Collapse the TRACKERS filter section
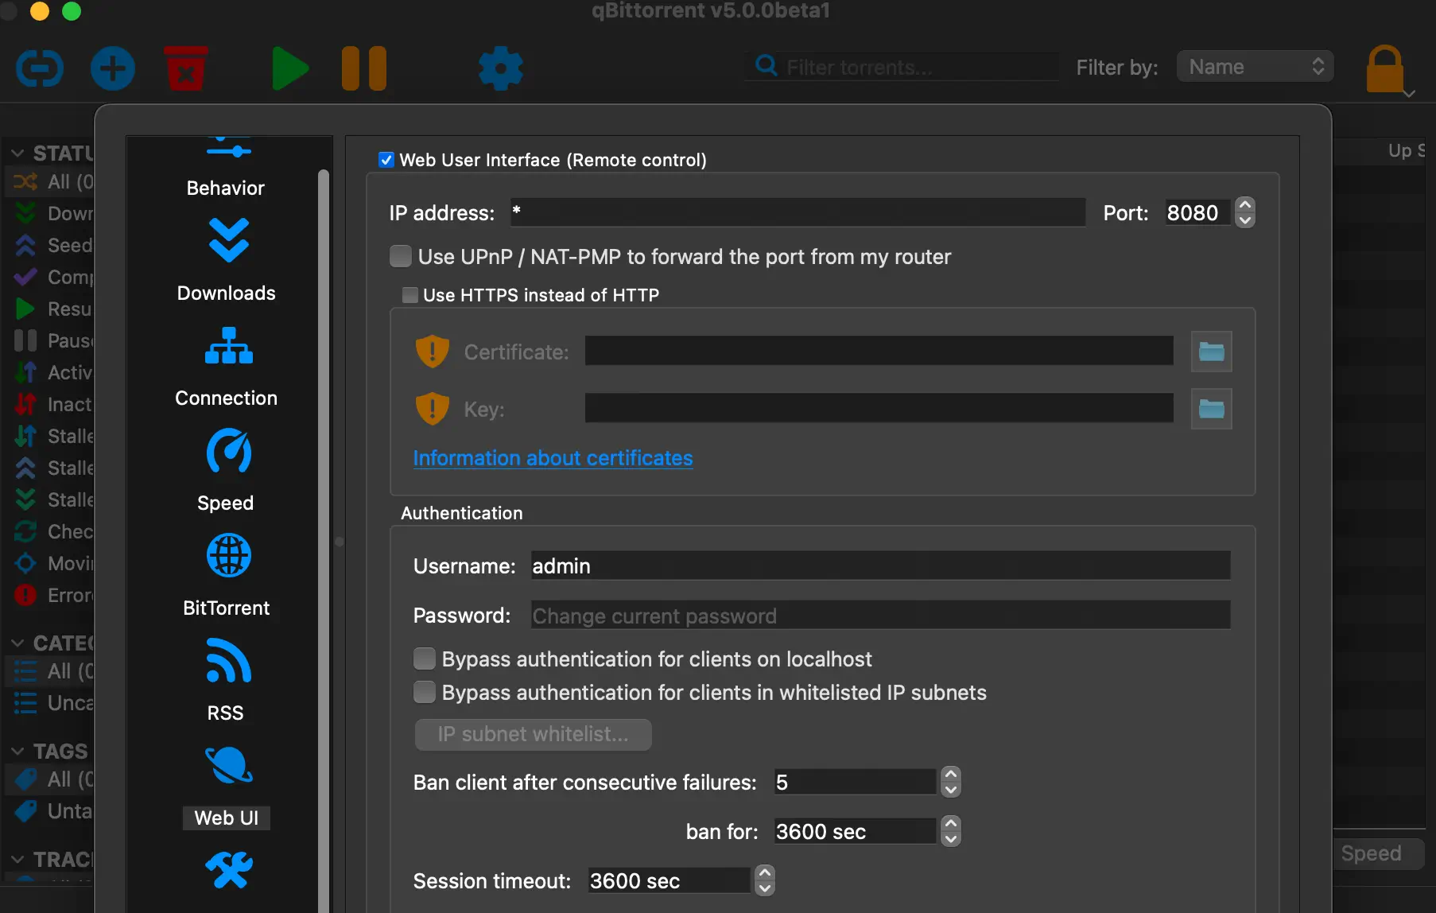1436x913 pixels. 17,859
